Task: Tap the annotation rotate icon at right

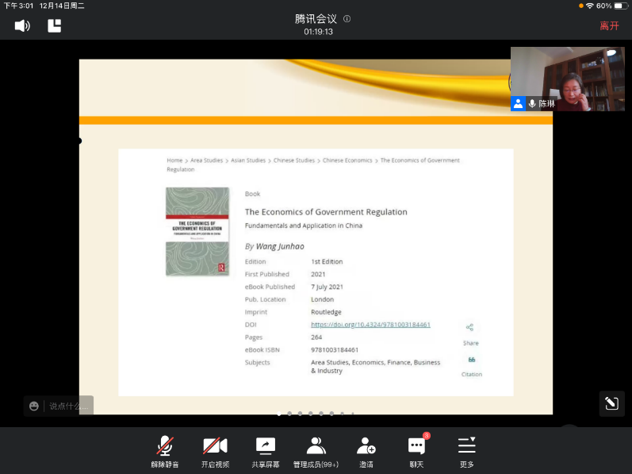Action: (611, 403)
